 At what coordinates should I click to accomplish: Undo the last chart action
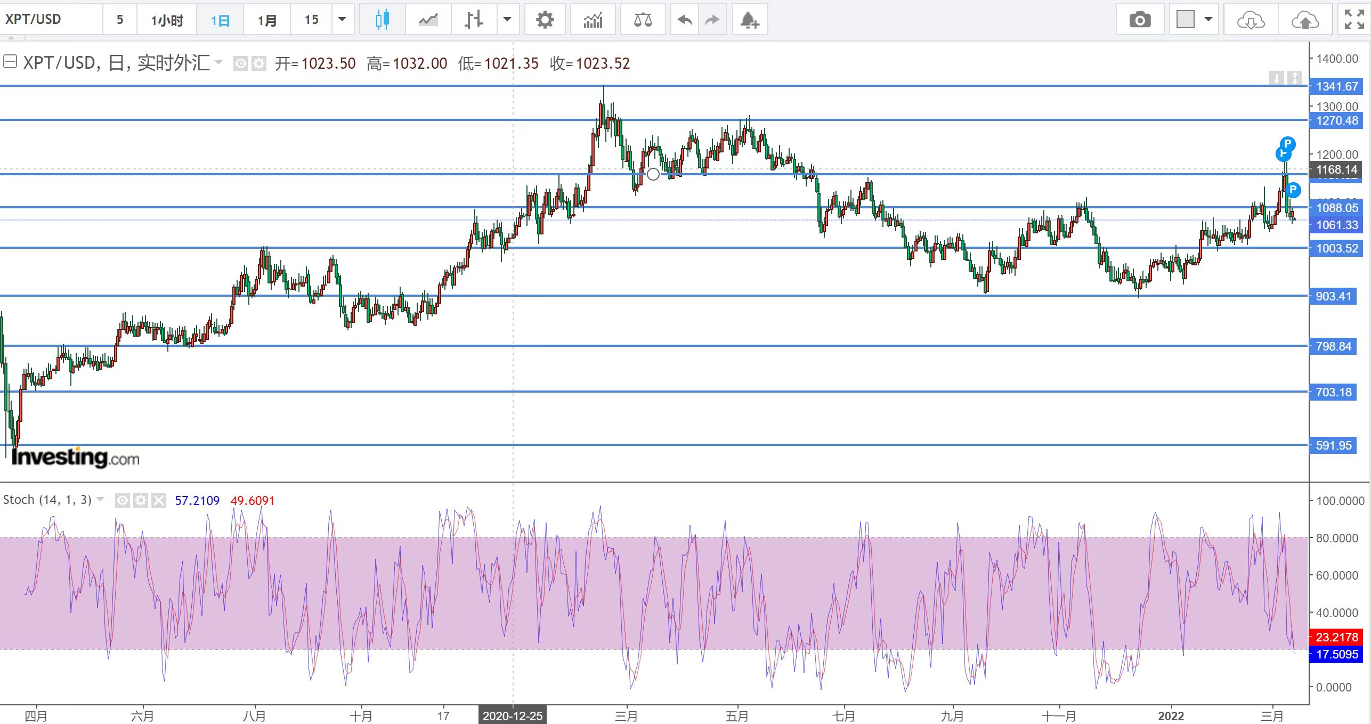click(x=684, y=20)
